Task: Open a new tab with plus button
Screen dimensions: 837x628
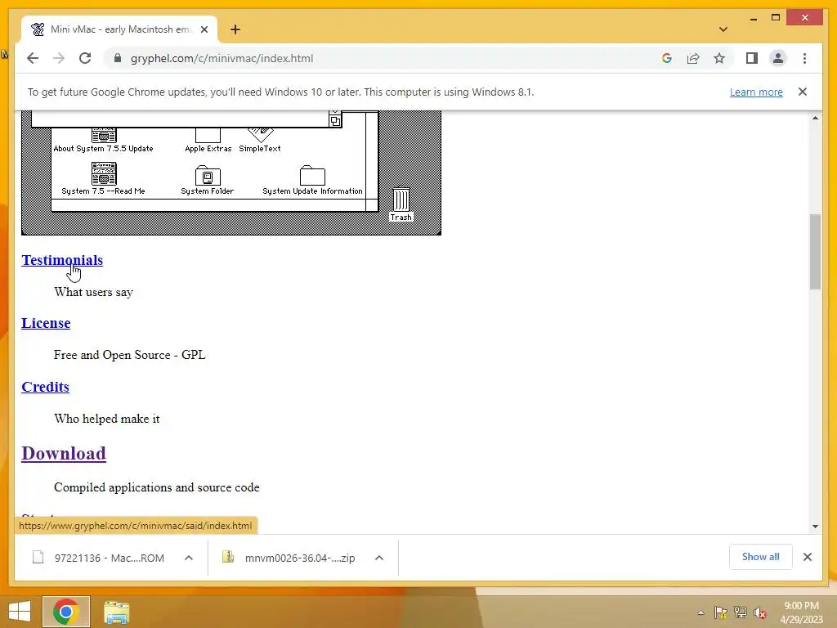Action: coord(235,29)
